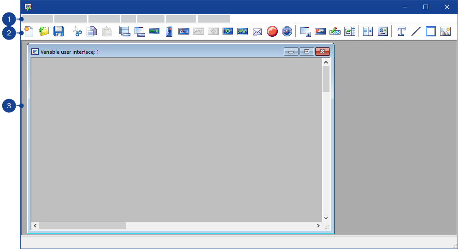Click the New file icon
The image size is (458, 249).
point(29,31)
